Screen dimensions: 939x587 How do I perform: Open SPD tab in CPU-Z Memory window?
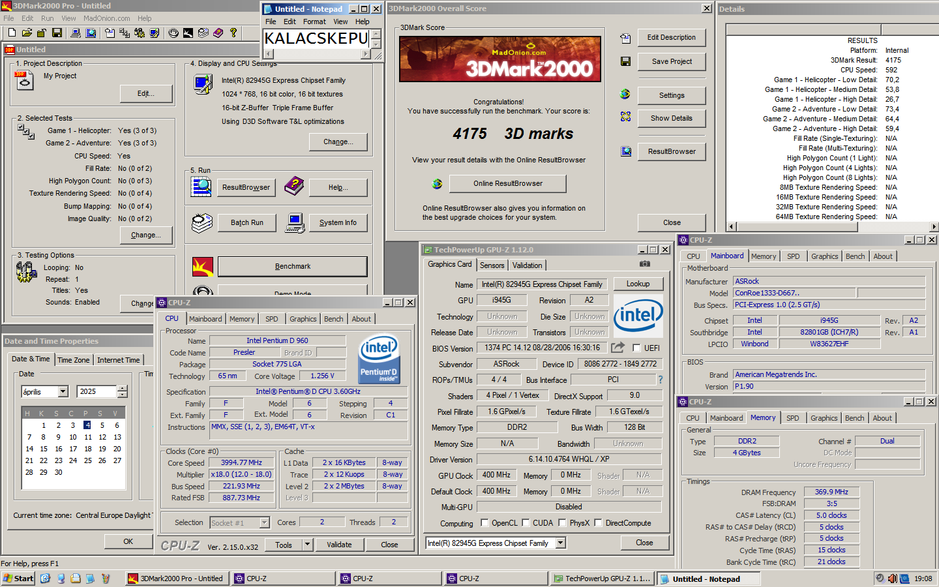click(x=792, y=418)
